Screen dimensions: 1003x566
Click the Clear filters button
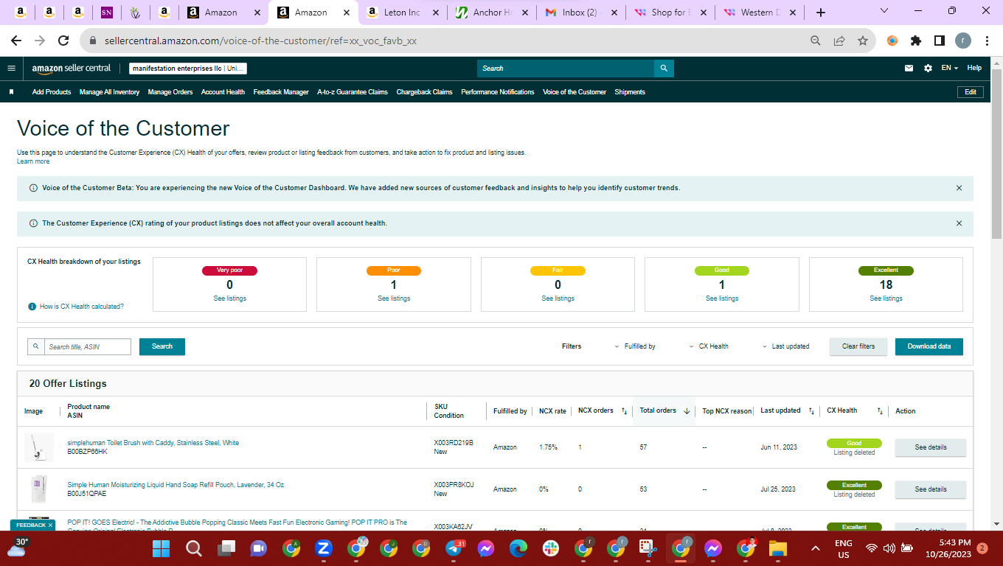[858, 346]
